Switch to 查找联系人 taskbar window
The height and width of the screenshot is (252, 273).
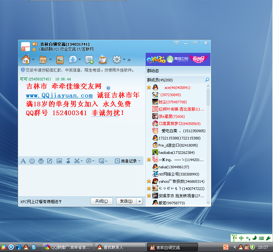click(x=120, y=247)
